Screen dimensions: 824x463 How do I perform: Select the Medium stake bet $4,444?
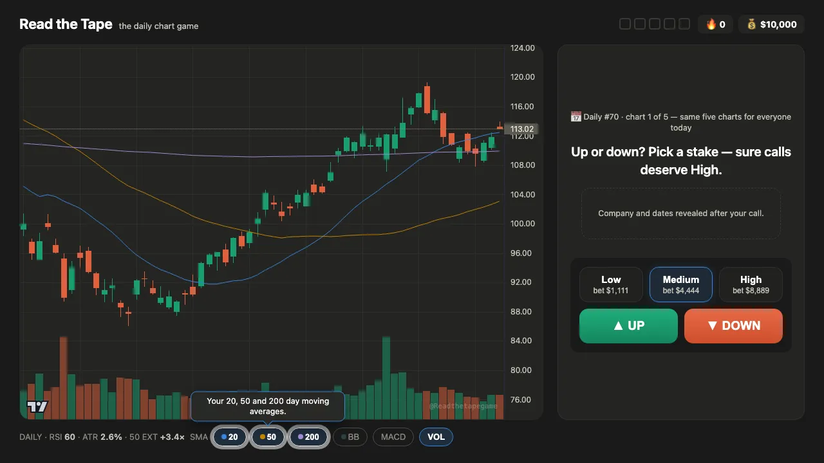680,285
